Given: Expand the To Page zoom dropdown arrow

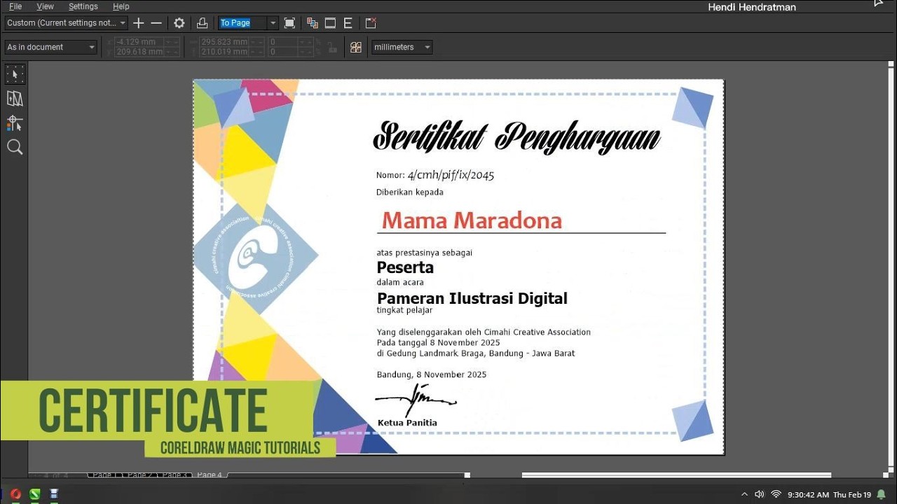Looking at the screenshot, I should tap(273, 23).
